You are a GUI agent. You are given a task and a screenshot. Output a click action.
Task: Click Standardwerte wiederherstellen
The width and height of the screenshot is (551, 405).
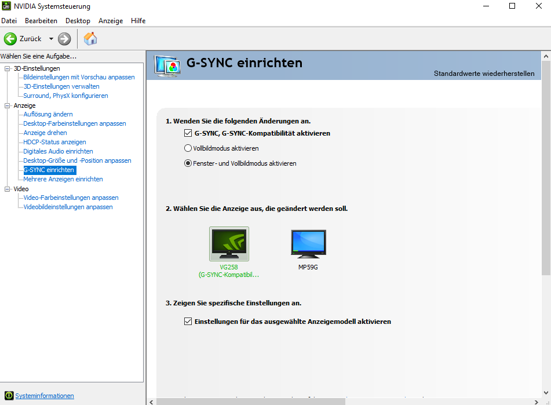pyautogui.click(x=486, y=74)
